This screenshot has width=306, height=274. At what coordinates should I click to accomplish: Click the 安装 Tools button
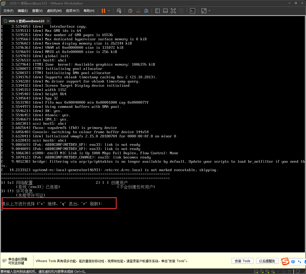tap(242, 261)
